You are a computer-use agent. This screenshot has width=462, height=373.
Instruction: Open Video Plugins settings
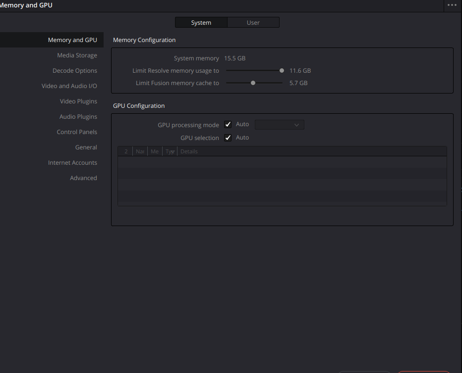click(78, 101)
